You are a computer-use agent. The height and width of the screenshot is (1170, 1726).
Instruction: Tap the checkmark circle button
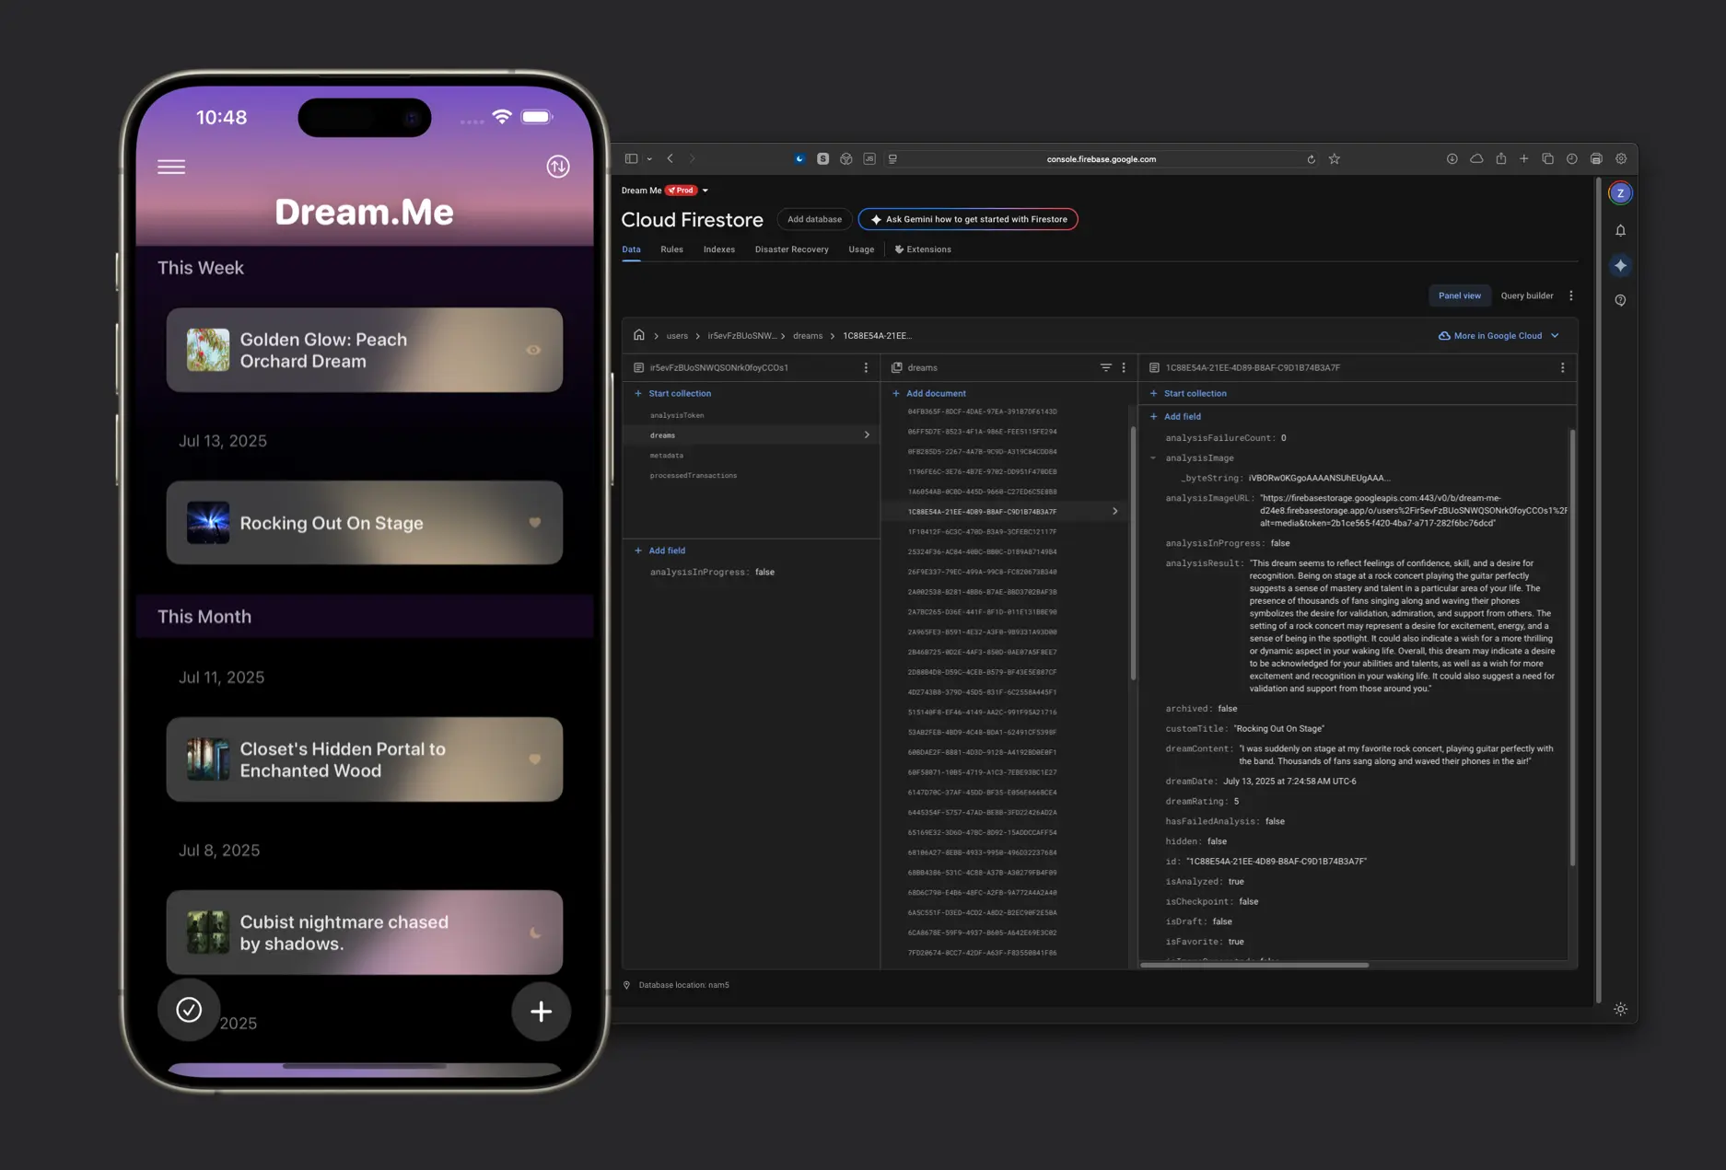coord(189,1010)
